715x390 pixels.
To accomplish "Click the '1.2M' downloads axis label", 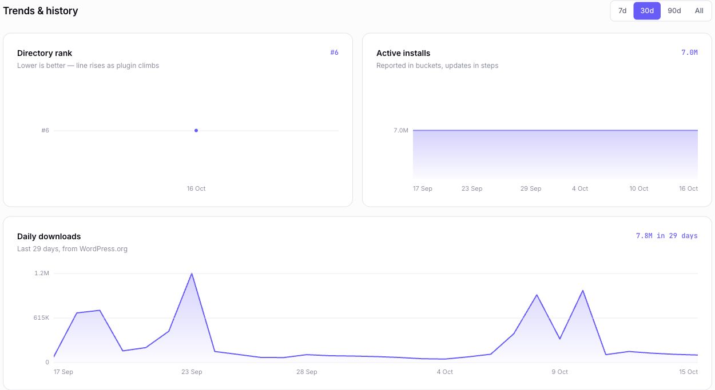I will coord(42,274).
